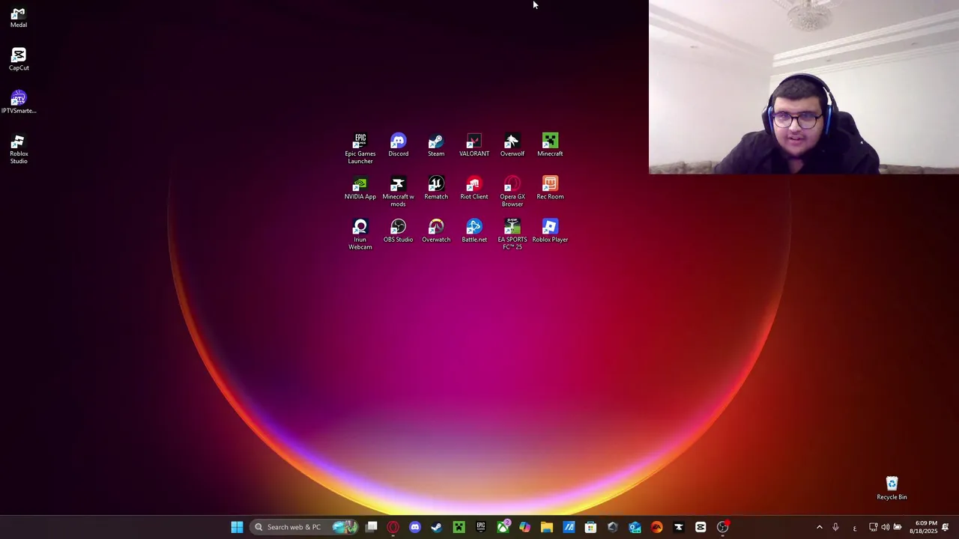Open Steam from the taskbar
Image resolution: width=959 pixels, height=539 pixels.
point(437,527)
